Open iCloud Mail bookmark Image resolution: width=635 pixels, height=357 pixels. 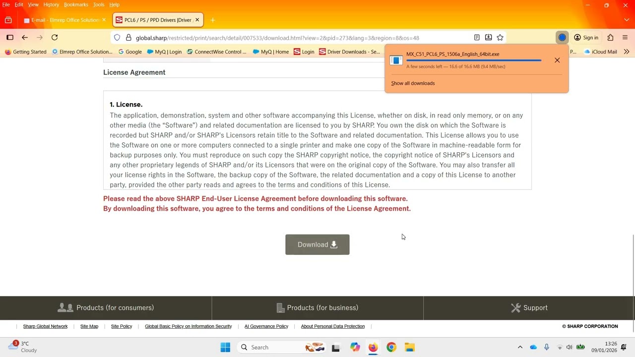pyautogui.click(x=600, y=52)
